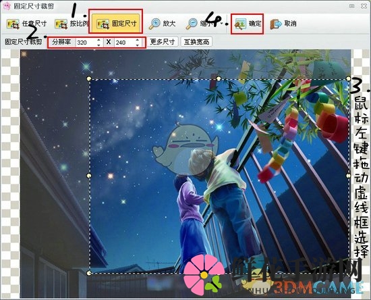
Task: Click the app logo icon in title bar
Action: (6, 6)
